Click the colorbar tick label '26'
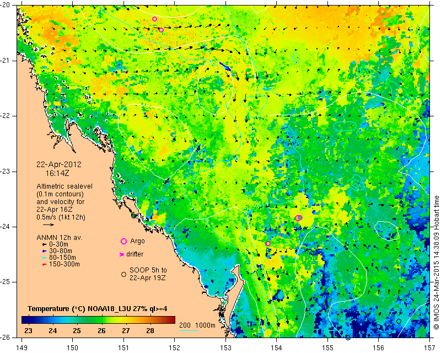 click(101, 331)
